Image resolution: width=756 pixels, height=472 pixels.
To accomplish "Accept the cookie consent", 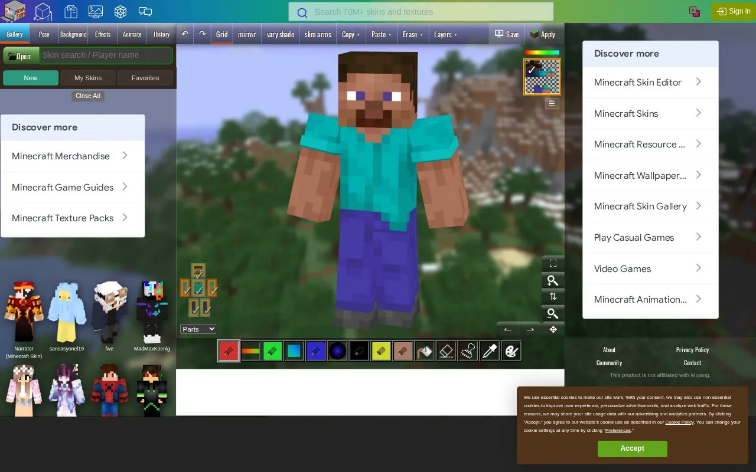I will pyautogui.click(x=632, y=448).
